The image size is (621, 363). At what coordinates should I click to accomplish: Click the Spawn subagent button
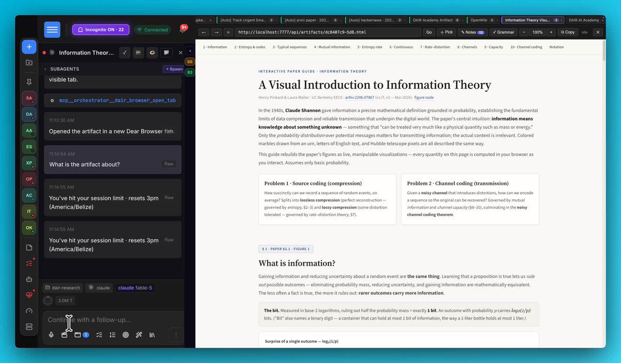[x=173, y=69]
